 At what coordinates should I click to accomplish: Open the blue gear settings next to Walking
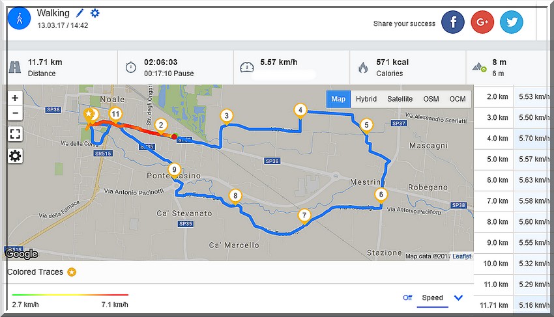coord(95,13)
